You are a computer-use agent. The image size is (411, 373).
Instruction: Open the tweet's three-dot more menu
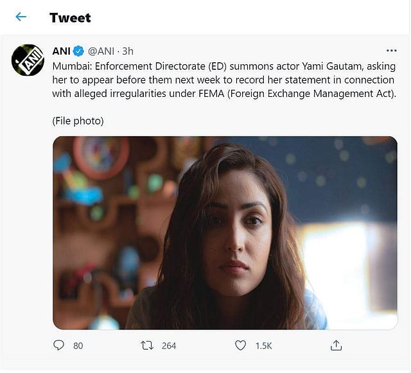(x=391, y=51)
